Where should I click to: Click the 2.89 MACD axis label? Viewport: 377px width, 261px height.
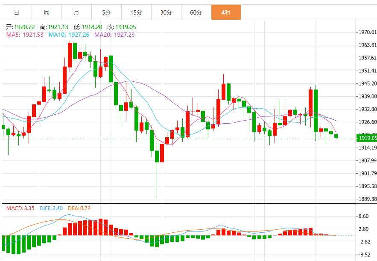363,229
